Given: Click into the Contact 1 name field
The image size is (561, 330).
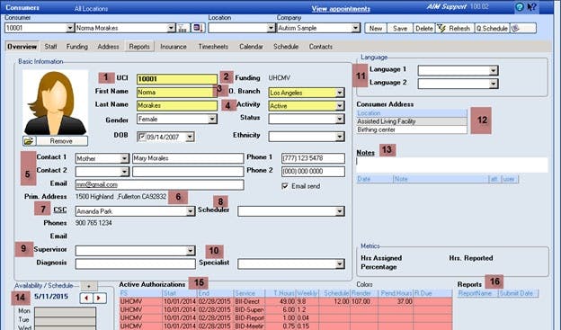Looking at the screenshot, I should click(x=188, y=158).
